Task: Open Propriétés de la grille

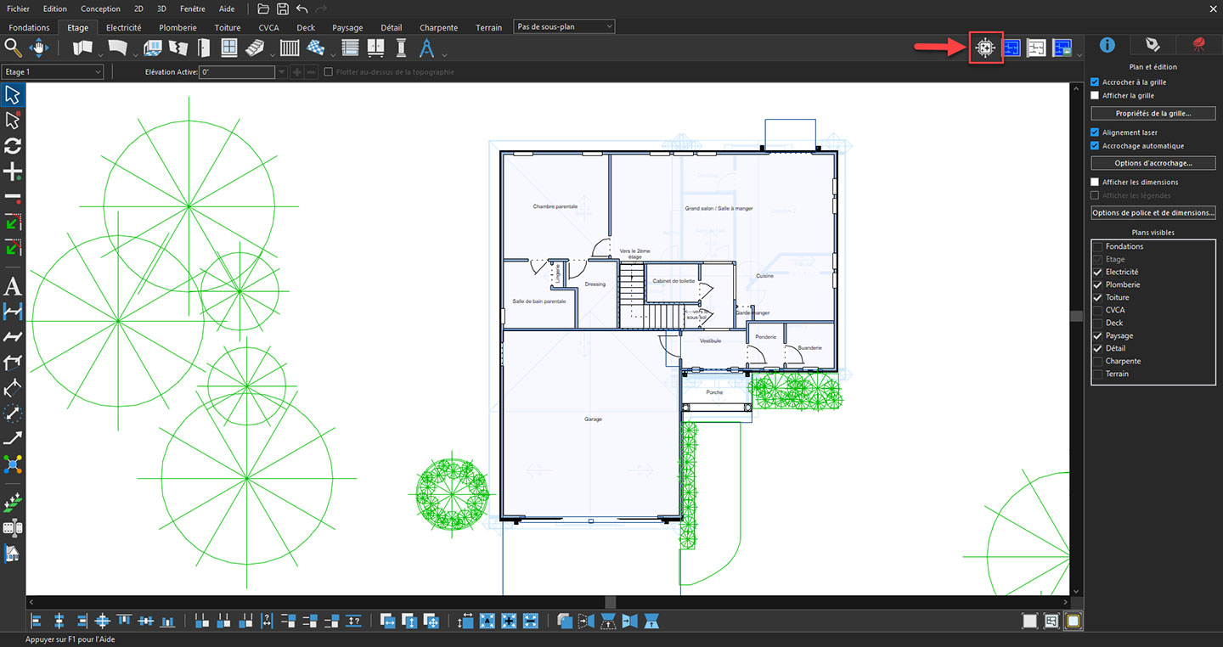Action: (x=1153, y=113)
